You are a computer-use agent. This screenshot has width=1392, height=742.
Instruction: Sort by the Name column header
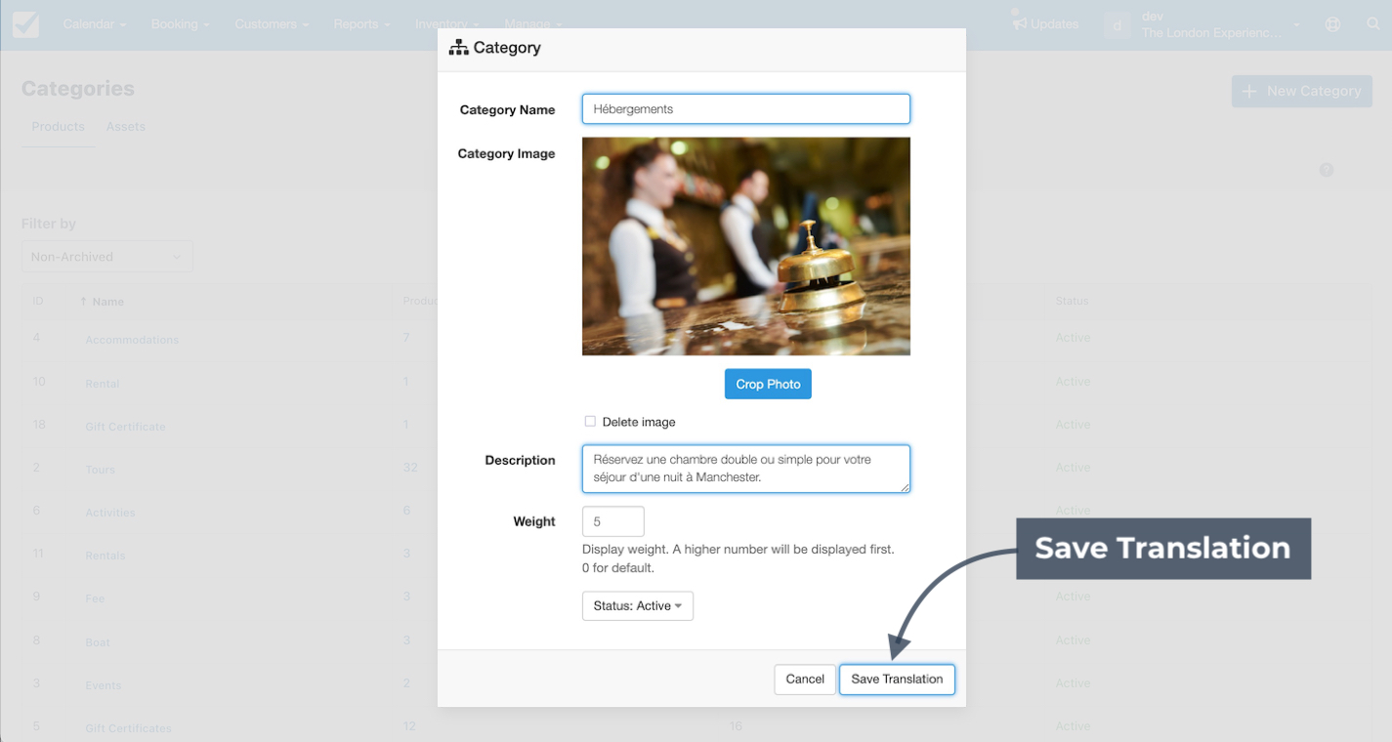pyautogui.click(x=103, y=302)
